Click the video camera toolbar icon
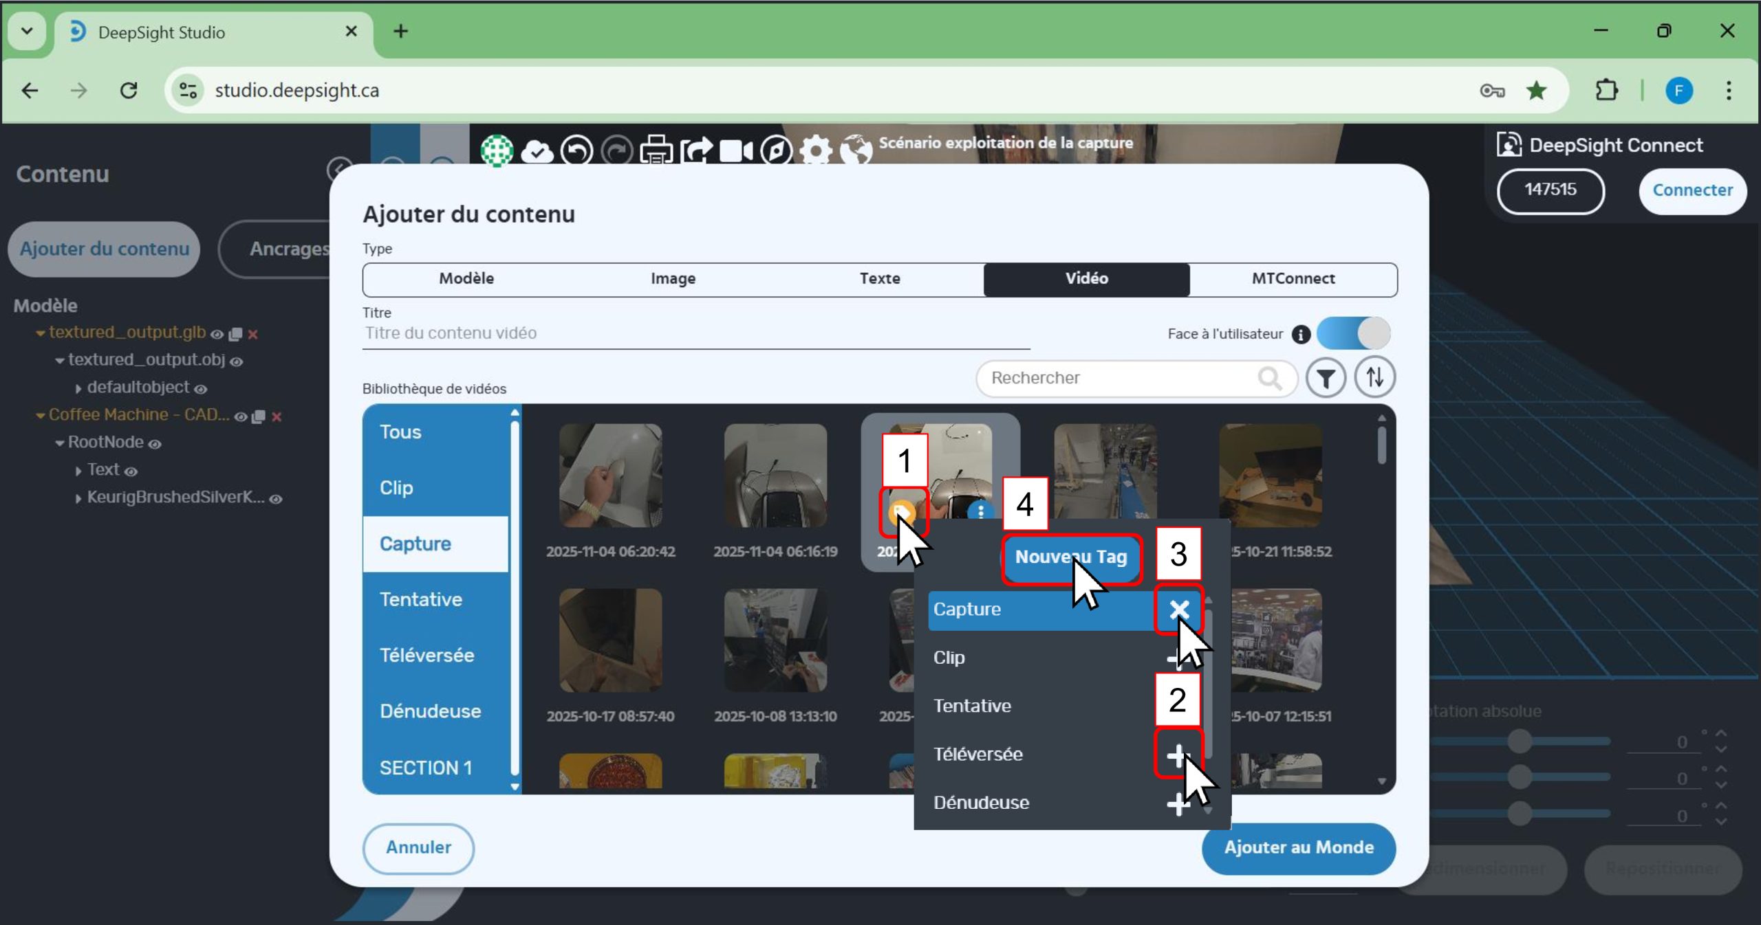This screenshot has height=925, width=1761. pos(736,151)
